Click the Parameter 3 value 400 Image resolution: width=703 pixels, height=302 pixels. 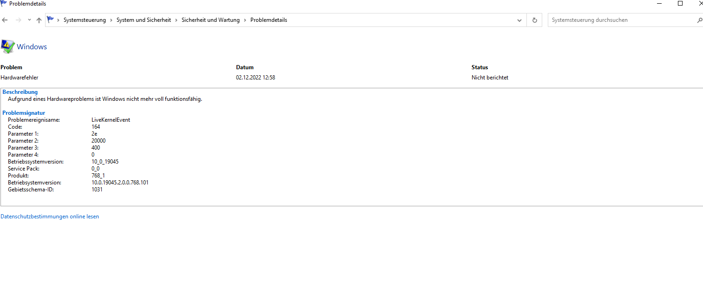pos(96,148)
